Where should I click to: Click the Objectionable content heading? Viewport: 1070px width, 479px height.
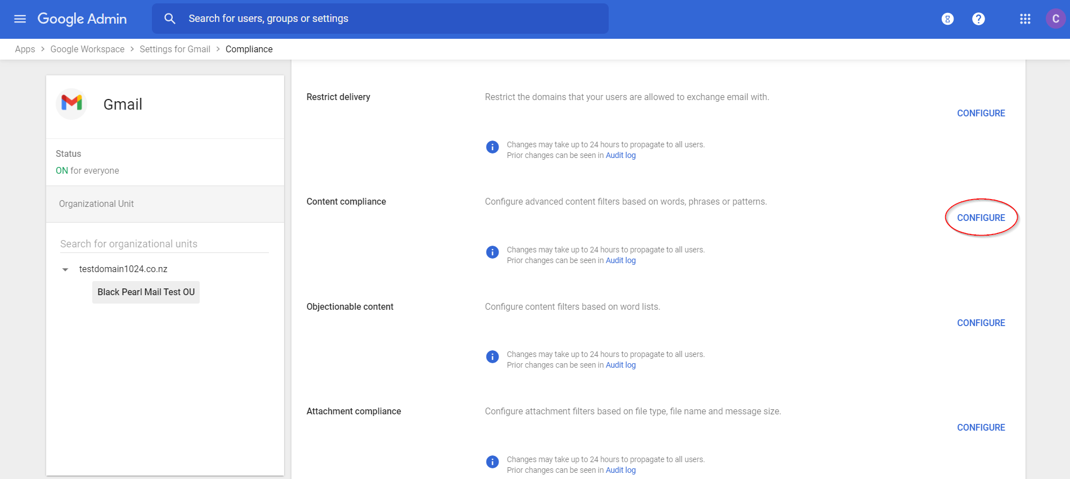click(x=350, y=306)
